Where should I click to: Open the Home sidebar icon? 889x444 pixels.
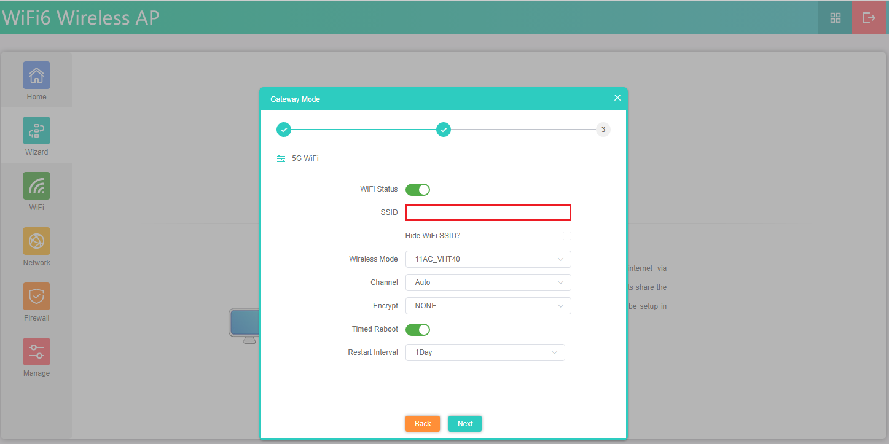click(36, 76)
